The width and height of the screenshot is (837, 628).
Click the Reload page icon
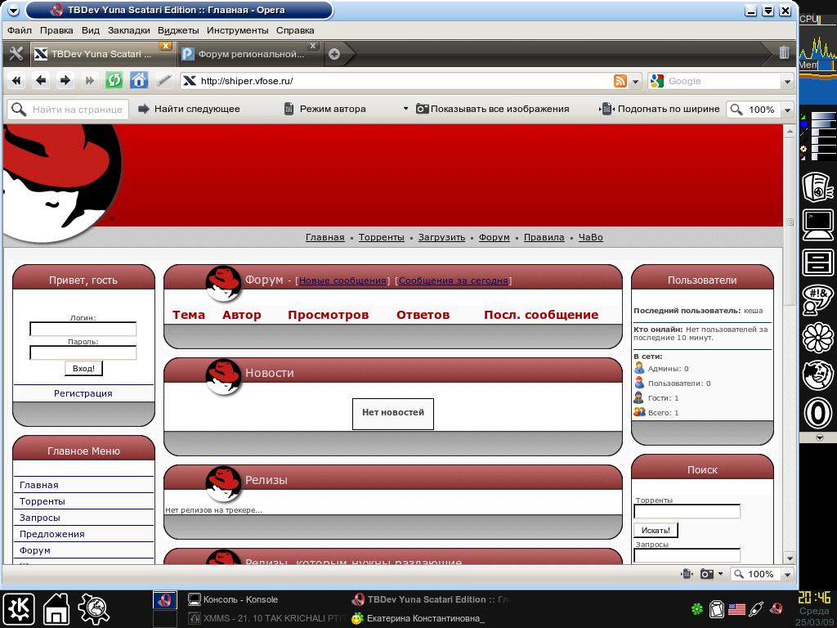click(x=114, y=80)
